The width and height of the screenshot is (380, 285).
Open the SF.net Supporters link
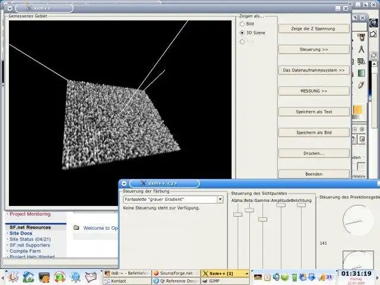click(30, 245)
